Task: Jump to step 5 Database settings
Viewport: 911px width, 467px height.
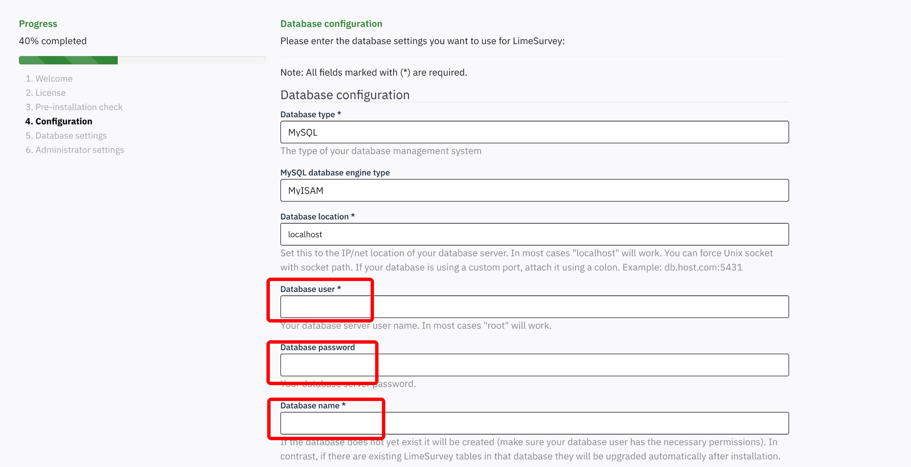Action: point(66,136)
